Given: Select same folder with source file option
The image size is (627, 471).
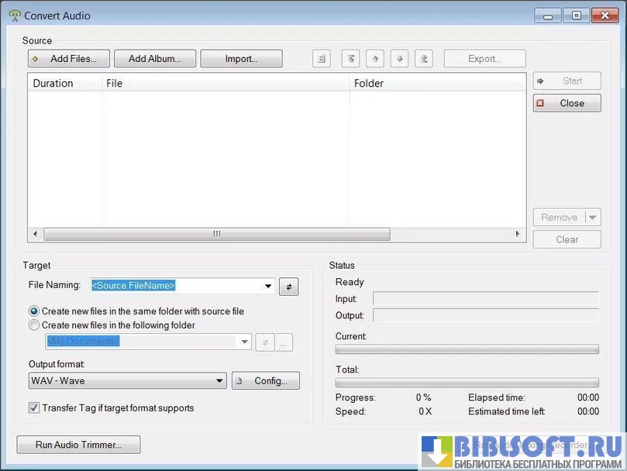Looking at the screenshot, I should point(34,311).
